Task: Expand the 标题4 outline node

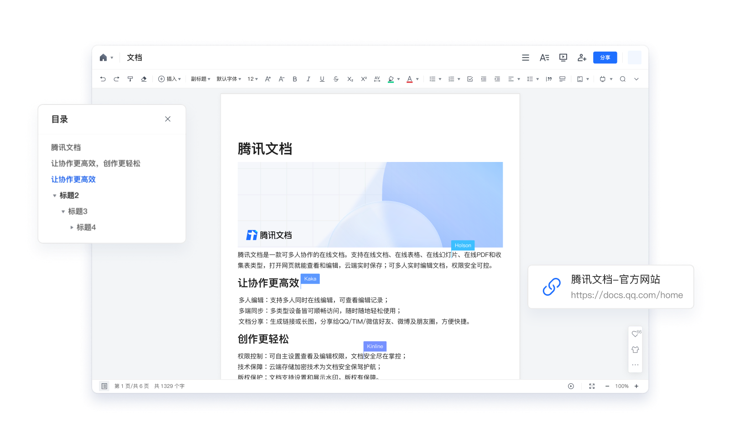Action: tap(72, 227)
